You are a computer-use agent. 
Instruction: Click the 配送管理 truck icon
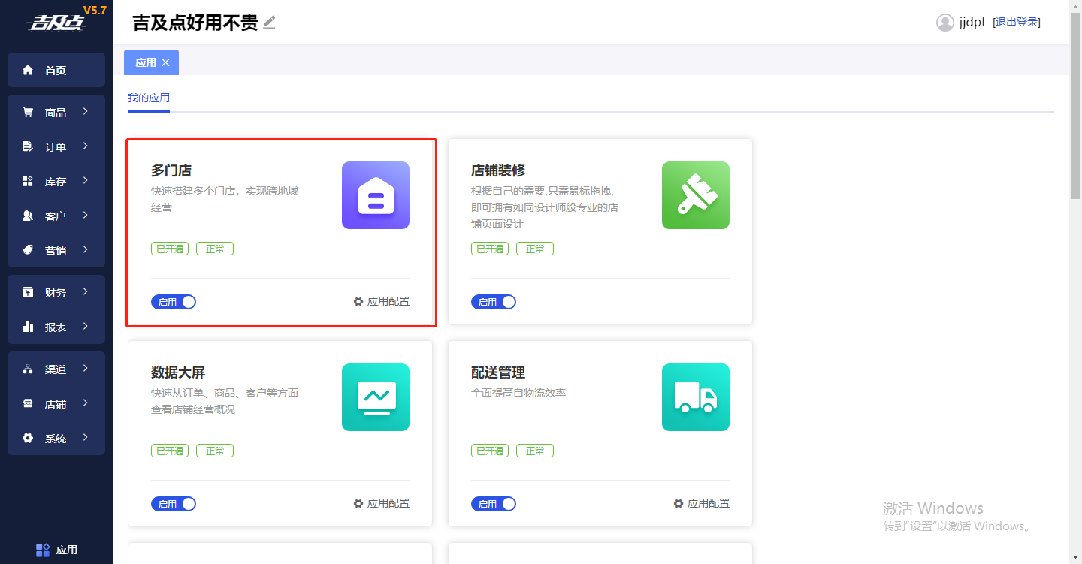pyautogui.click(x=696, y=397)
